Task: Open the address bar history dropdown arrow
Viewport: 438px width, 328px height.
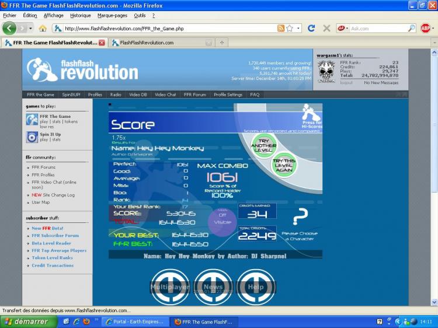Action: coord(298,28)
